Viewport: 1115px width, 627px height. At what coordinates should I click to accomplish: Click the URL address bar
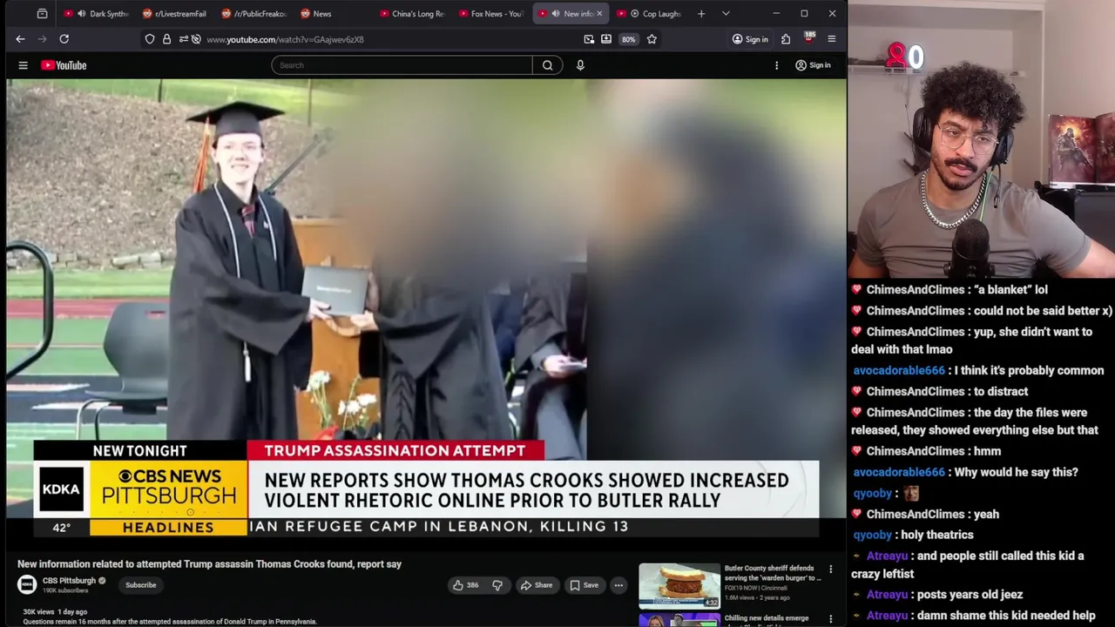[x=392, y=39]
